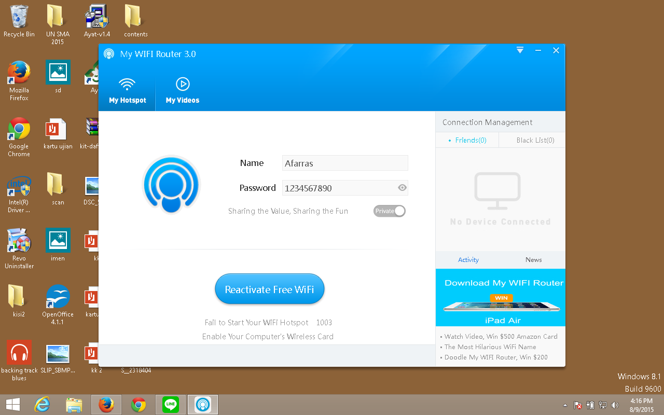Viewport: 664px width, 415px height.
Task: Switch the Private sharing toggle
Action: click(389, 211)
